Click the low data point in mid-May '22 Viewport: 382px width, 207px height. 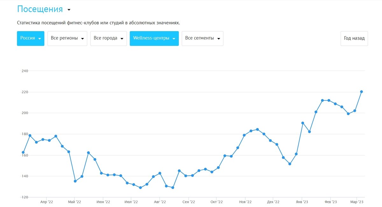pyautogui.click(x=75, y=181)
